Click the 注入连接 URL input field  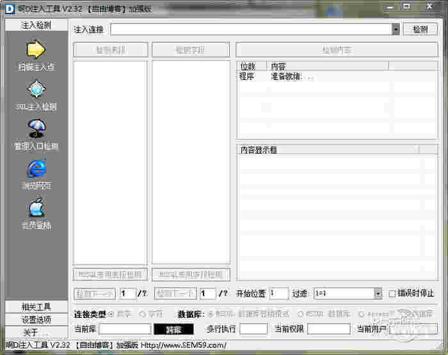click(251, 29)
